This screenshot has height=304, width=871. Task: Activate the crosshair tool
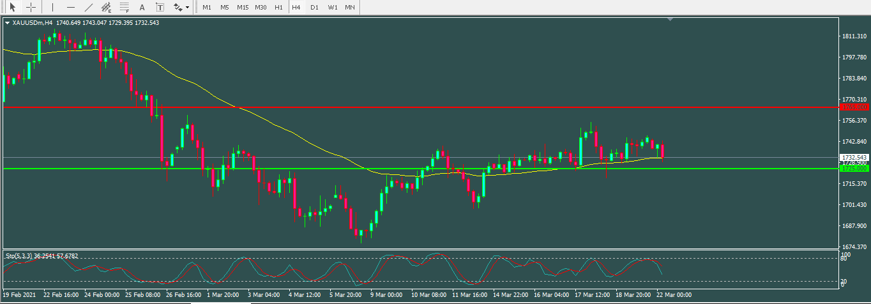(x=30, y=8)
